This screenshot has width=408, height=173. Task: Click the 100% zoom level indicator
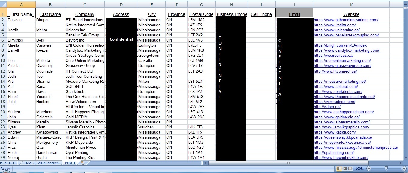point(359,169)
